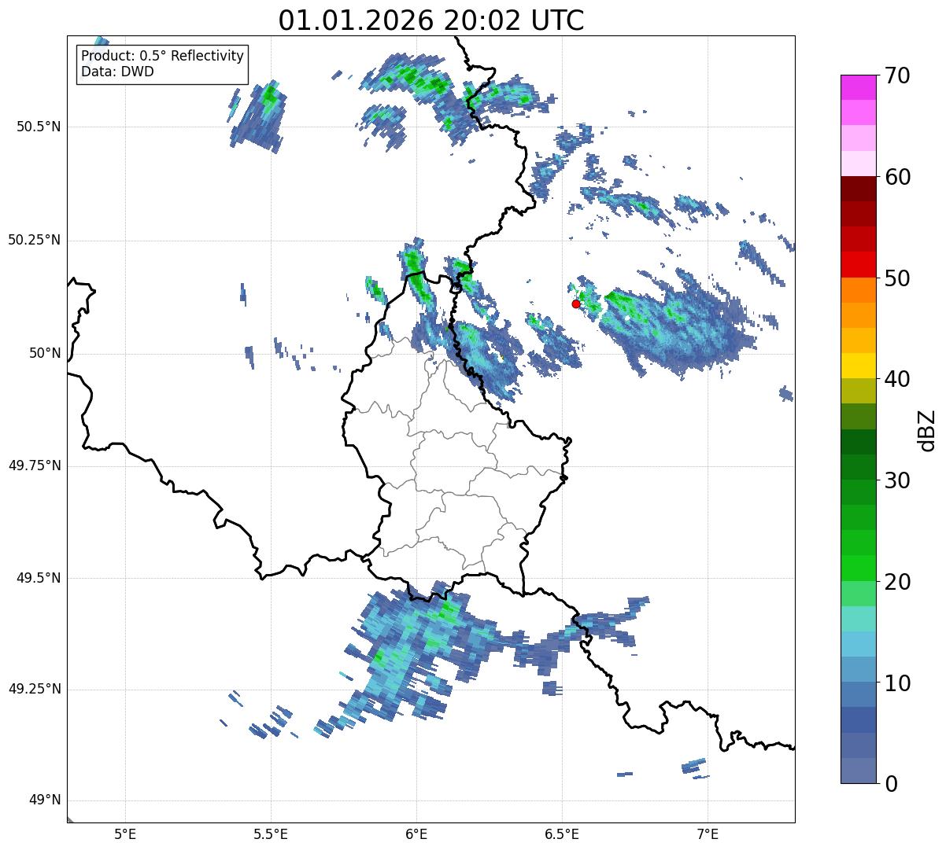Click the longitude label "7°E"
This screenshot has width=946, height=850.
click(708, 834)
